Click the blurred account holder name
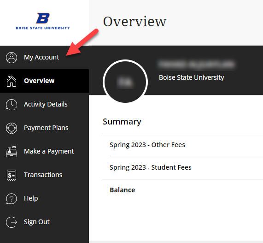The image size is (263, 243). (x=196, y=64)
